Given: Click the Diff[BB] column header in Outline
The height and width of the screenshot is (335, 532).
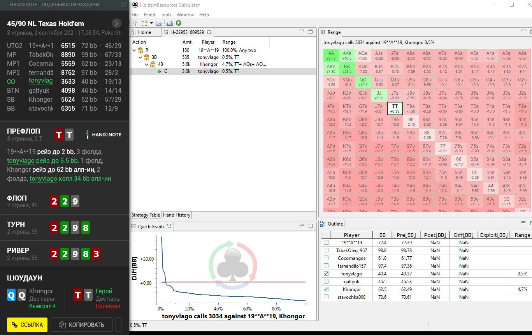Looking at the screenshot, I should click(464, 235).
